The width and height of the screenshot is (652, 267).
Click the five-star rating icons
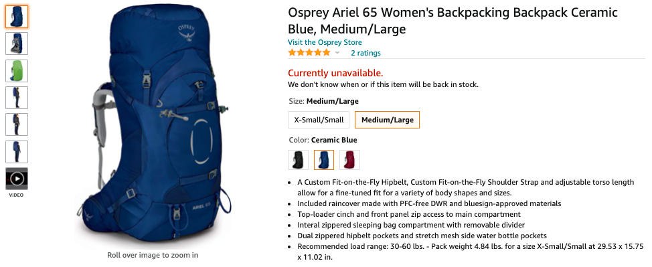pos(309,52)
